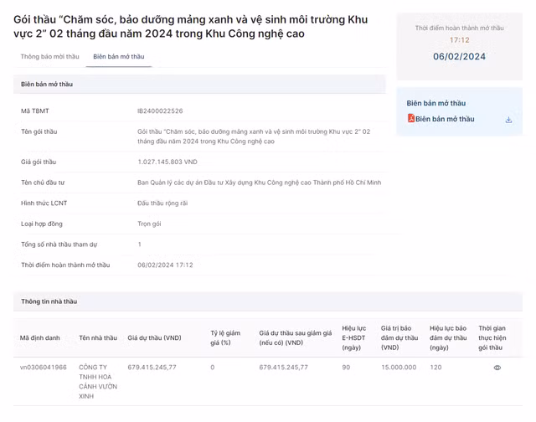Click the notice code IB2400022526
Image resolution: width=536 pixels, height=422 pixels.
coord(160,111)
